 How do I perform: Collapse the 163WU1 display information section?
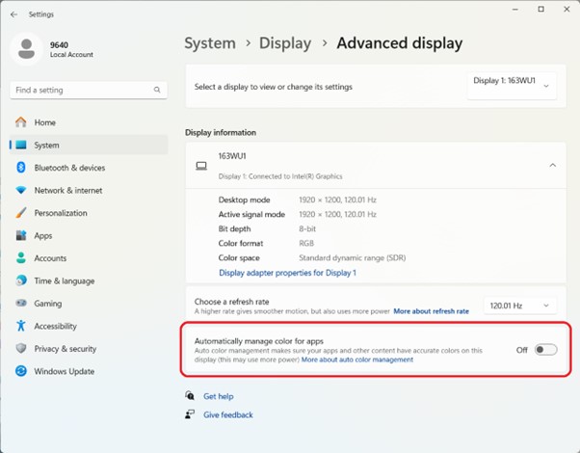pyautogui.click(x=552, y=165)
